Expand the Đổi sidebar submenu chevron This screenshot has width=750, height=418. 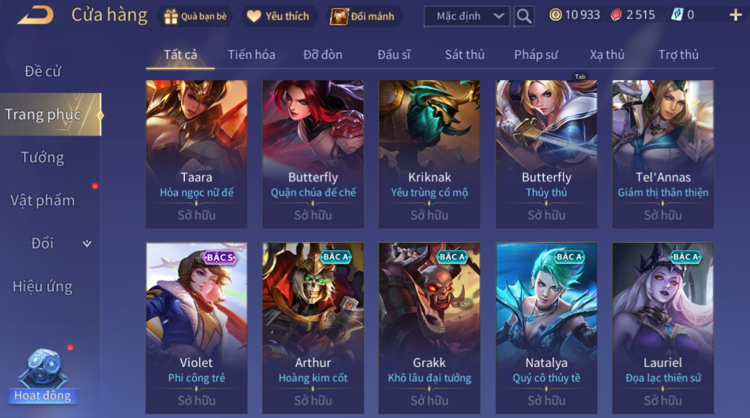pos(87,243)
